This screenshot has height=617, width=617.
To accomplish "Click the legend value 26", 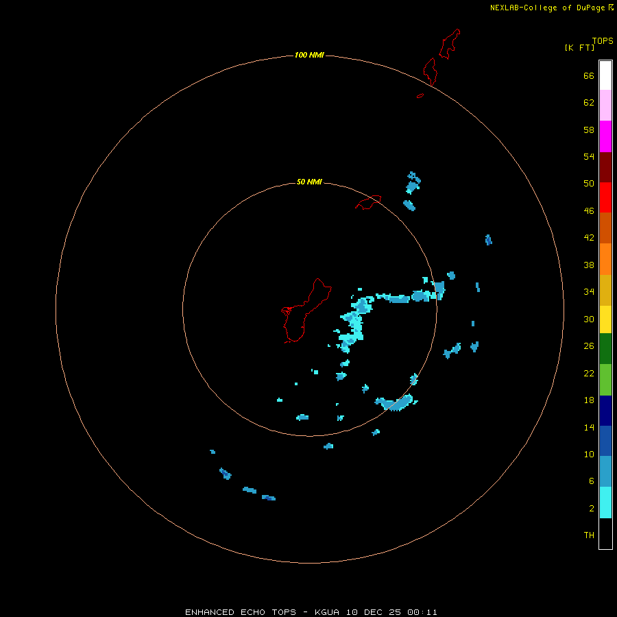I will (589, 346).
